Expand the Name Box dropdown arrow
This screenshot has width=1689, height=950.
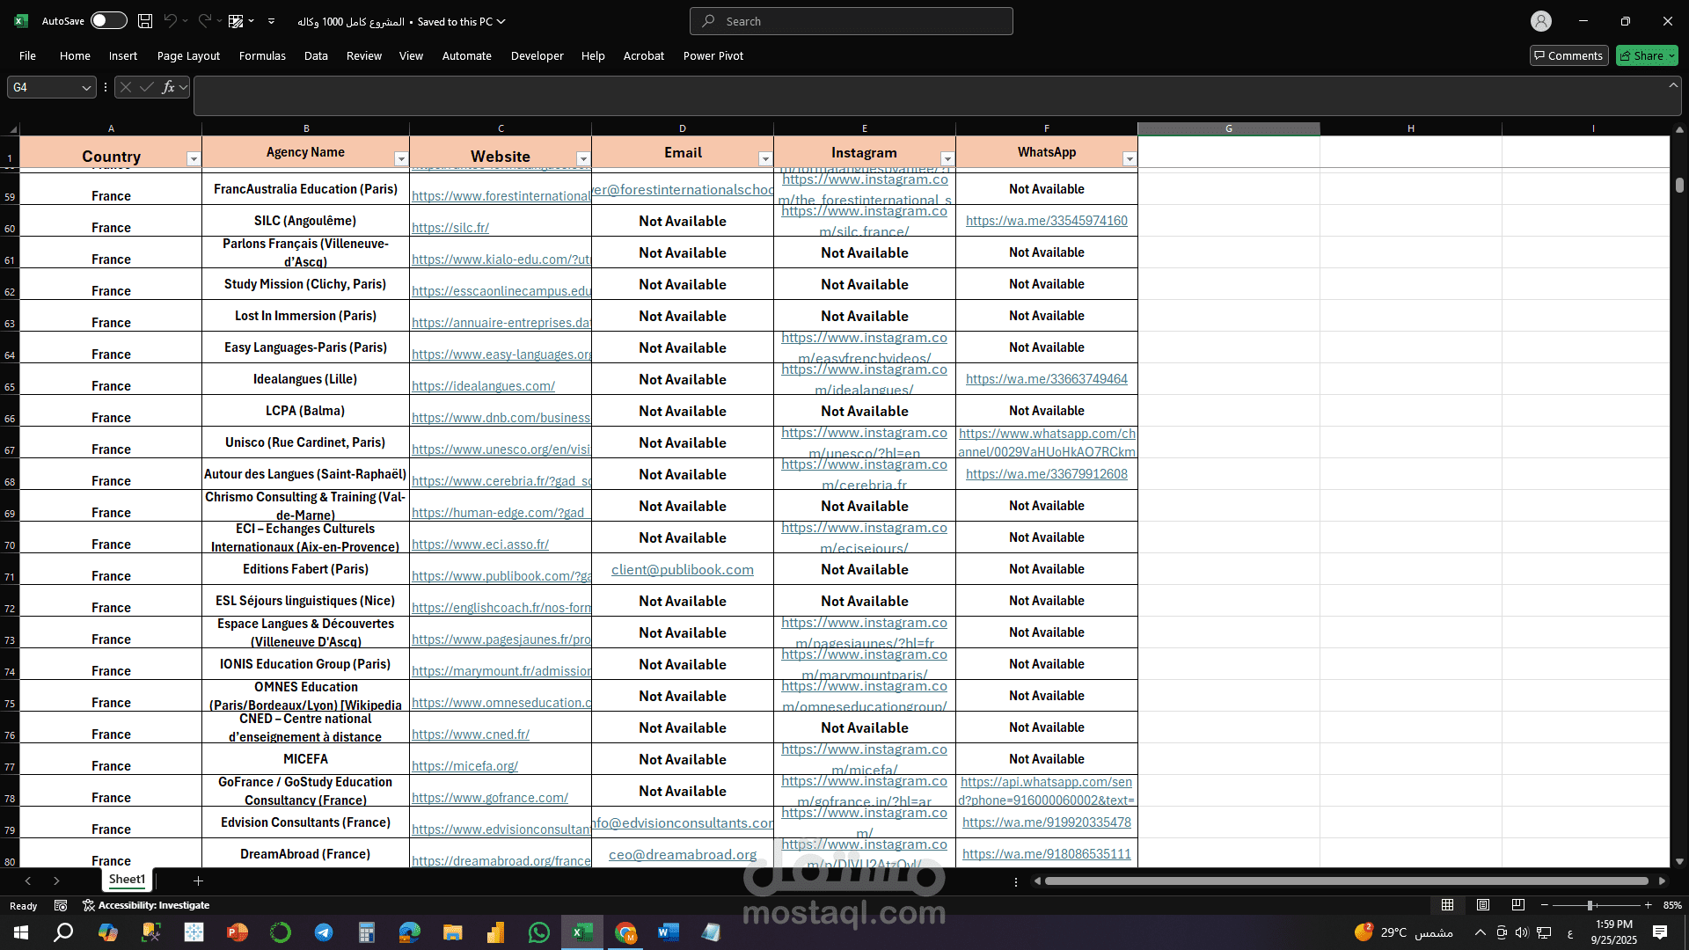pyautogui.click(x=86, y=87)
